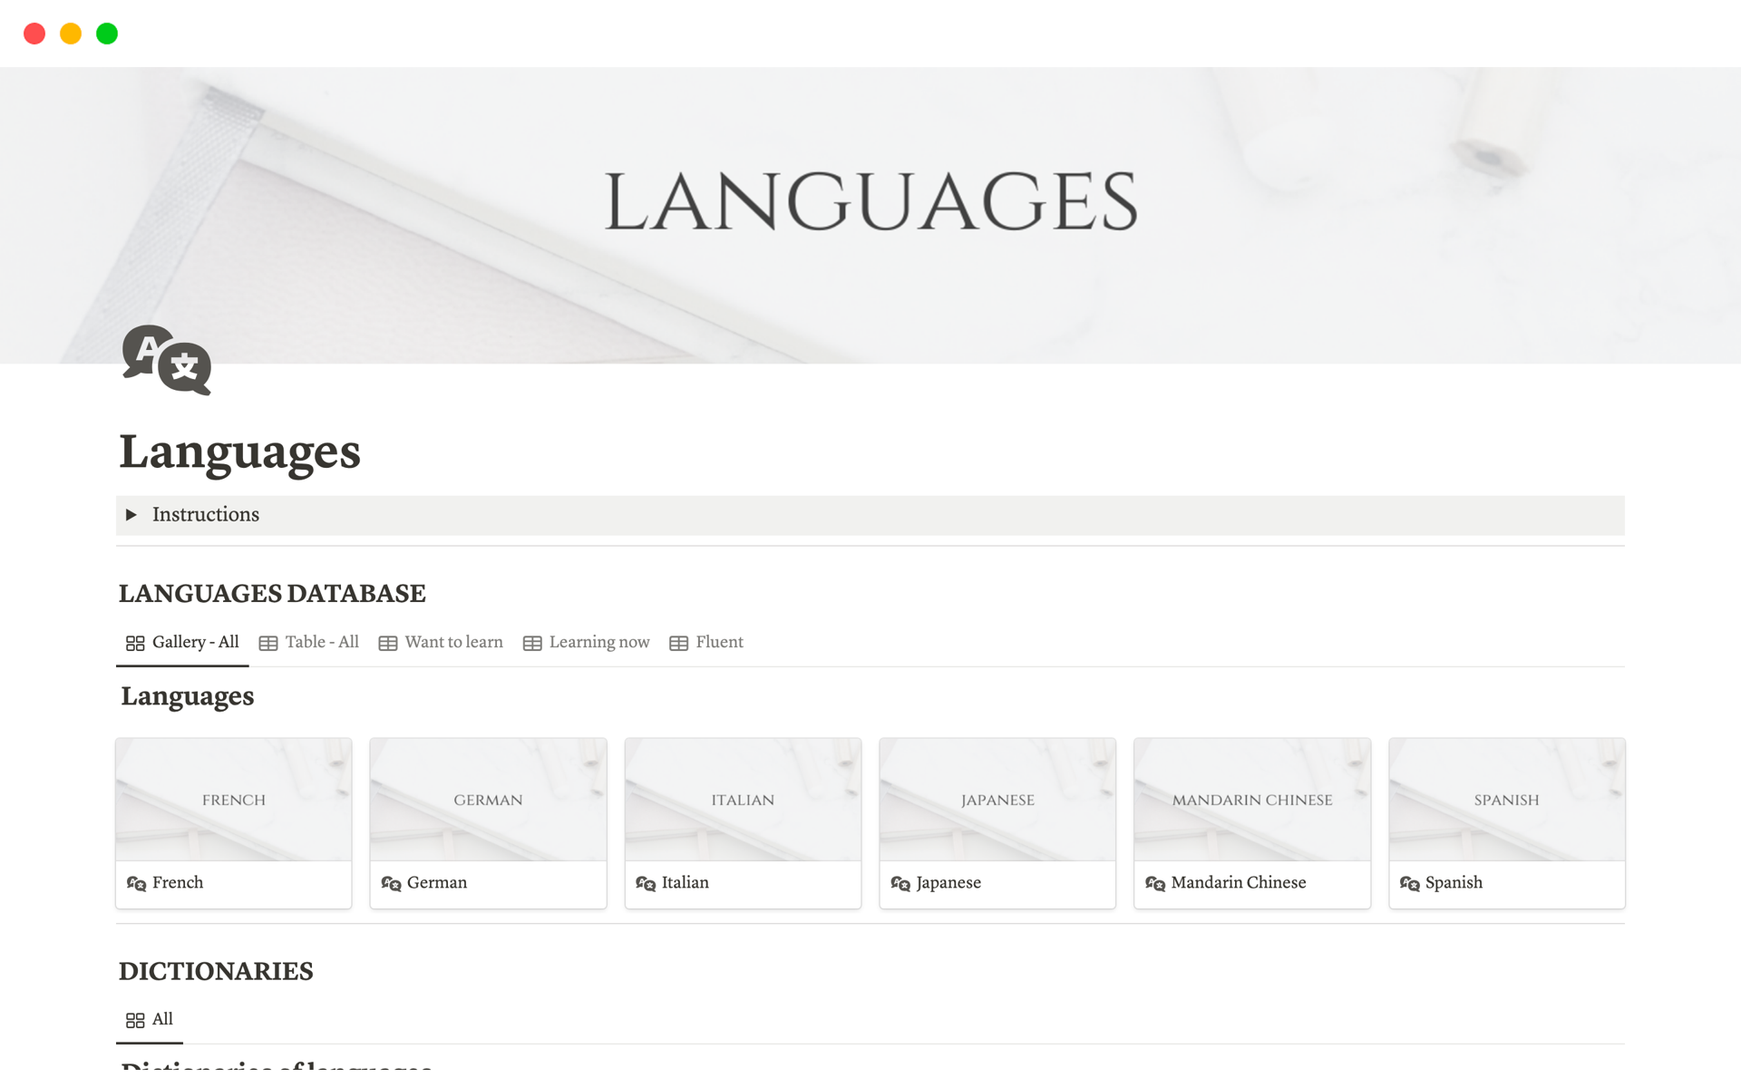Click the table icon next to Learning now
The height and width of the screenshot is (1088, 1741).
tap(531, 642)
